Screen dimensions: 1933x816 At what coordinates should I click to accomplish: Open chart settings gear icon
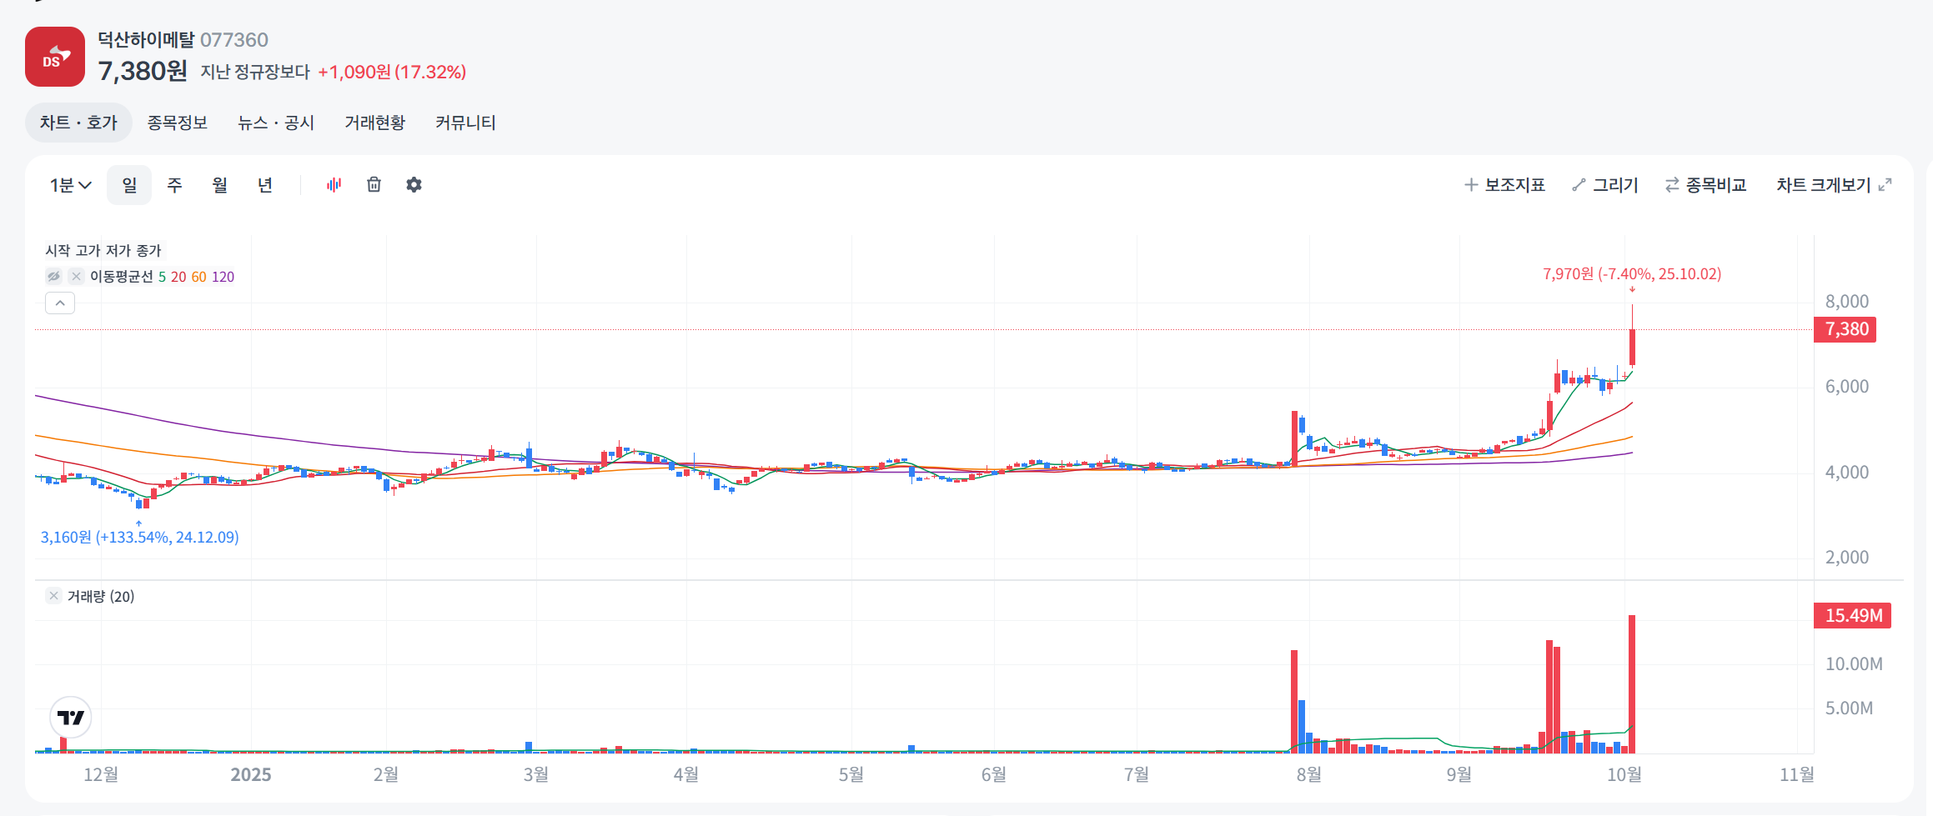(414, 185)
